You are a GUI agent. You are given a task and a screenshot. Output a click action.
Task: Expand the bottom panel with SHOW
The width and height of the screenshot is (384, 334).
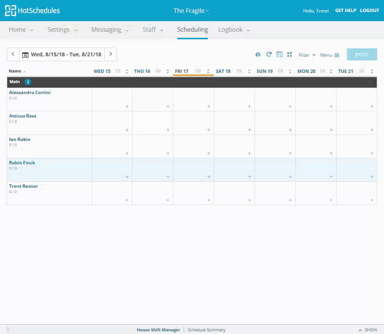coord(368,330)
